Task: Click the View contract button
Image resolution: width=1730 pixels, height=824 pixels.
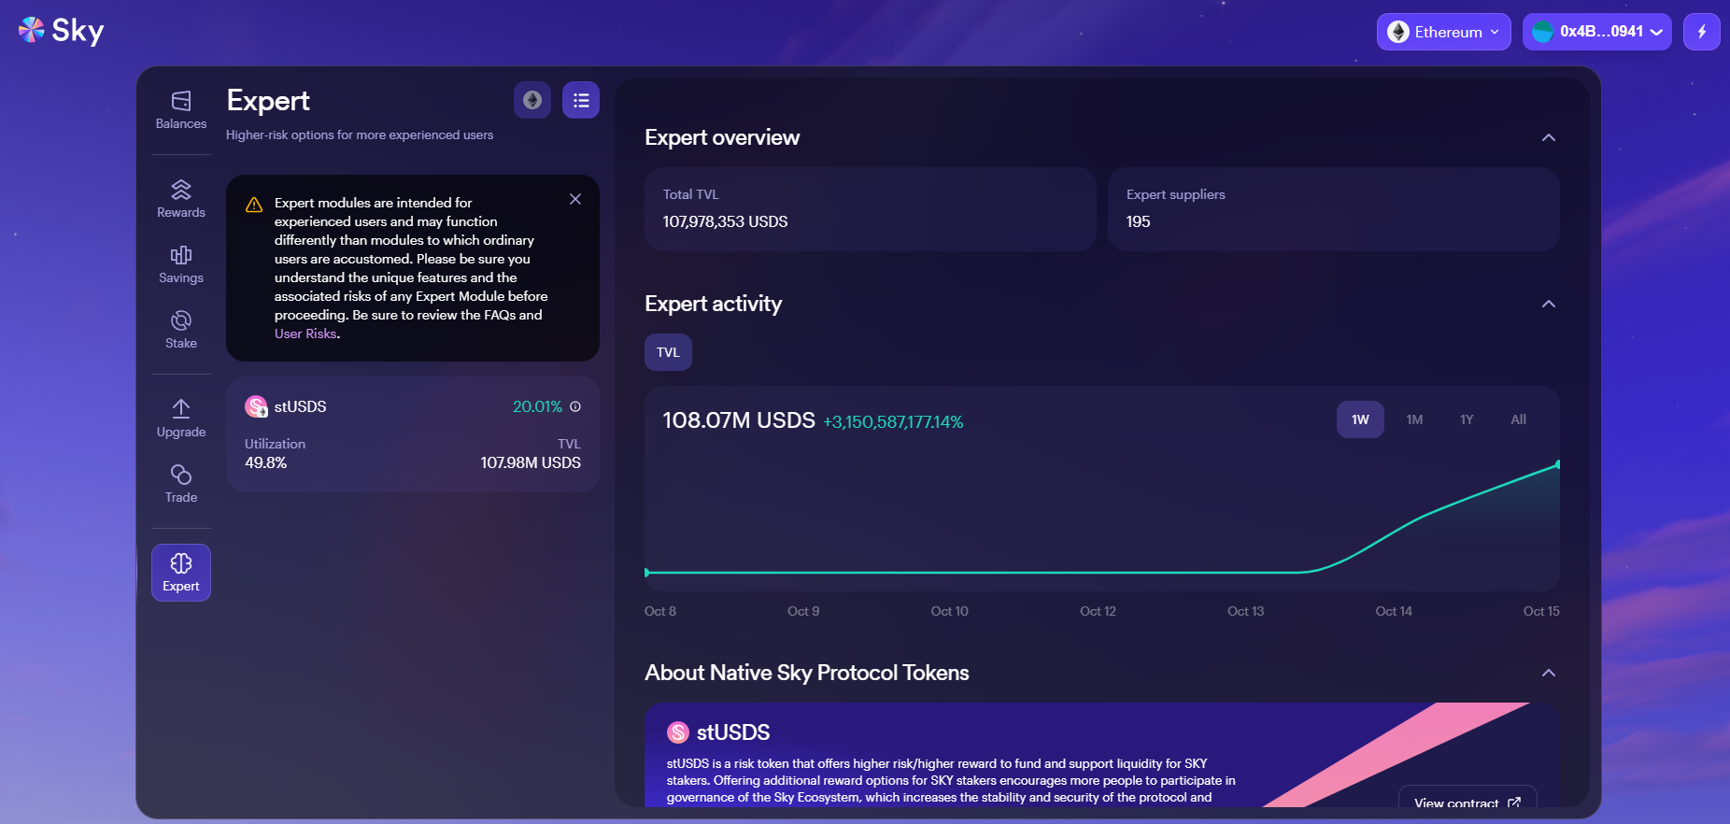Action: pyautogui.click(x=1466, y=802)
